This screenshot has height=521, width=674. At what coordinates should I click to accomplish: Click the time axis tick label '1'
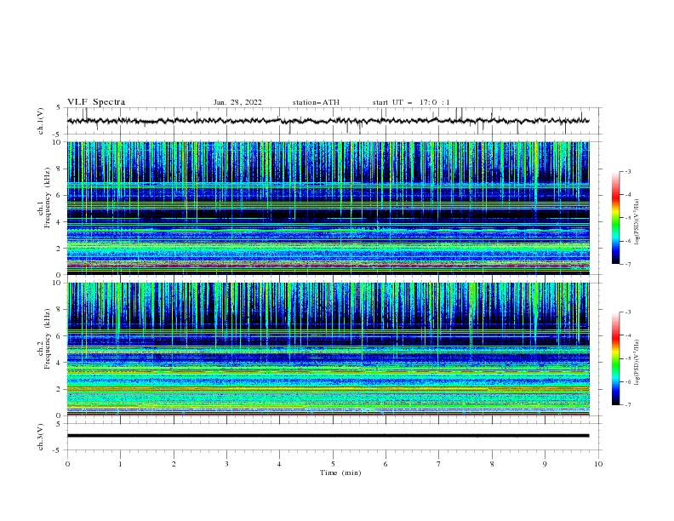coord(120,464)
